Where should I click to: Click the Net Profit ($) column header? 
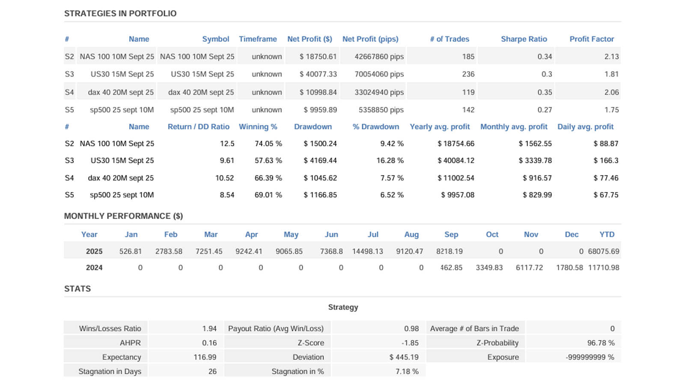pyautogui.click(x=310, y=39)
